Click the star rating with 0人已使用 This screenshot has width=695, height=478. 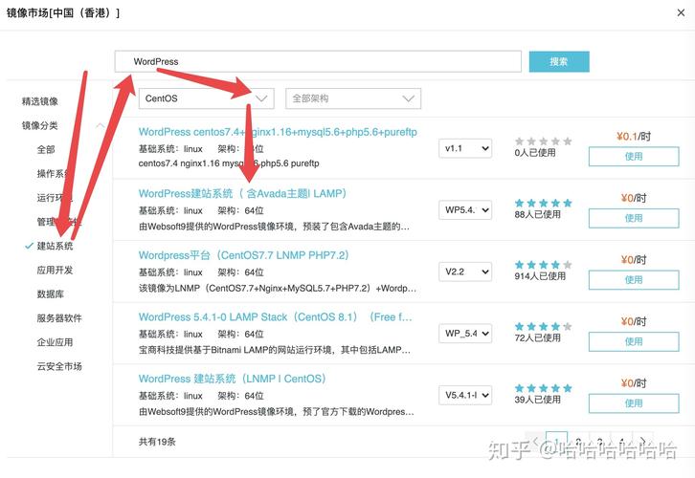(544, 141)
